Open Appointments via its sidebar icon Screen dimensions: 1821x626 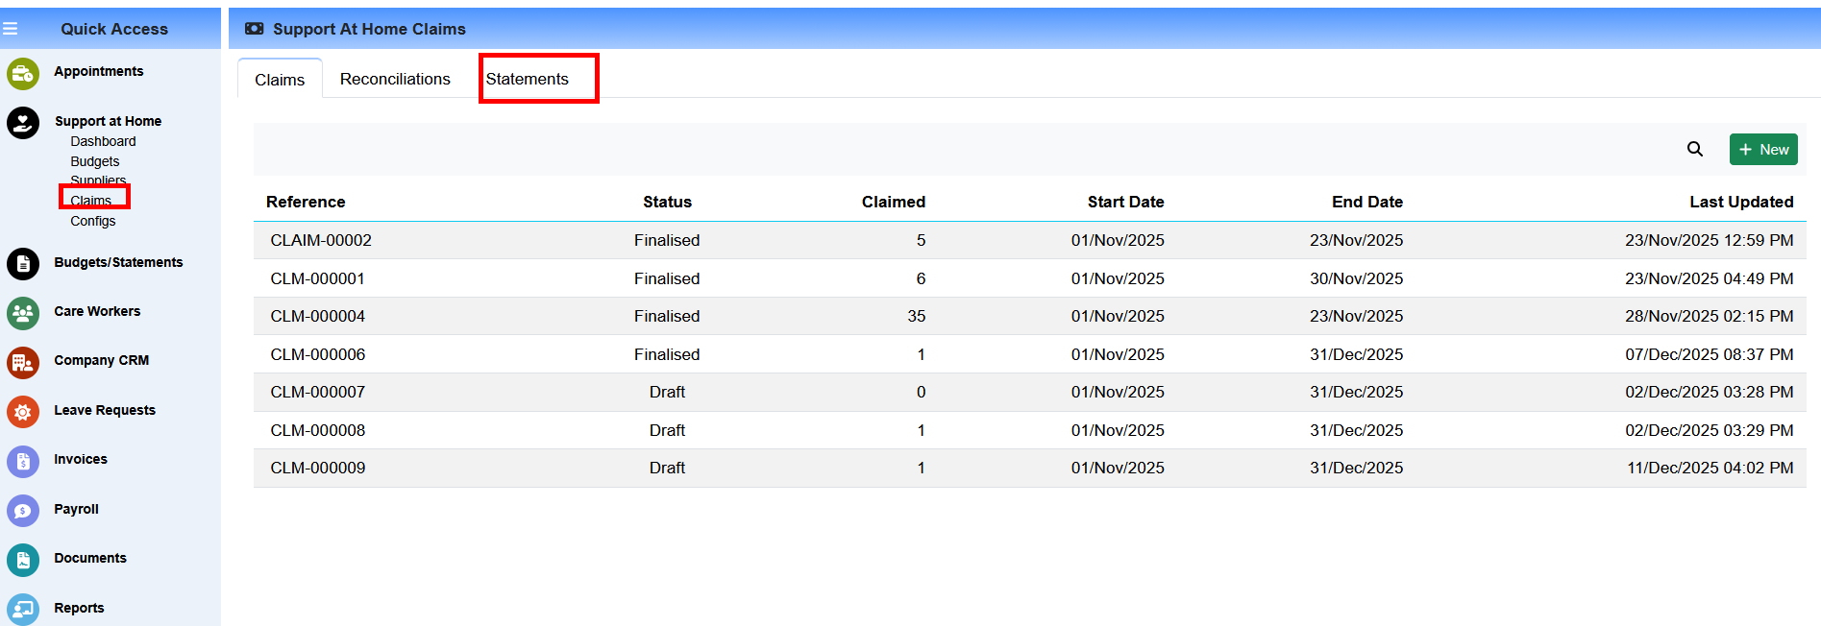[x=23, y=73]
